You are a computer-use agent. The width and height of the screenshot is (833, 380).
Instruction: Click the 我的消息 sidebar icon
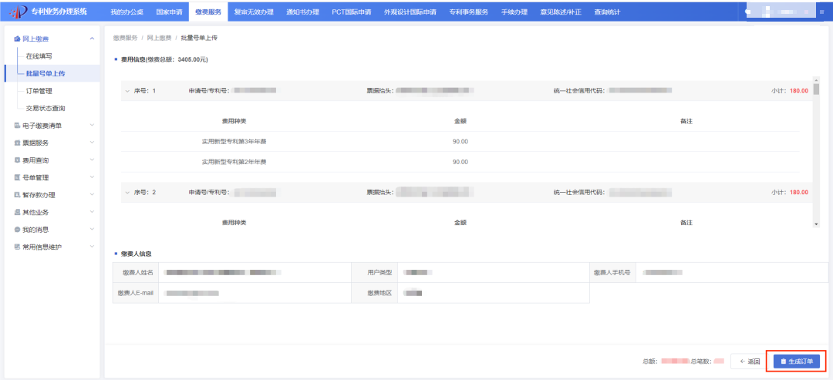(17, 230)
